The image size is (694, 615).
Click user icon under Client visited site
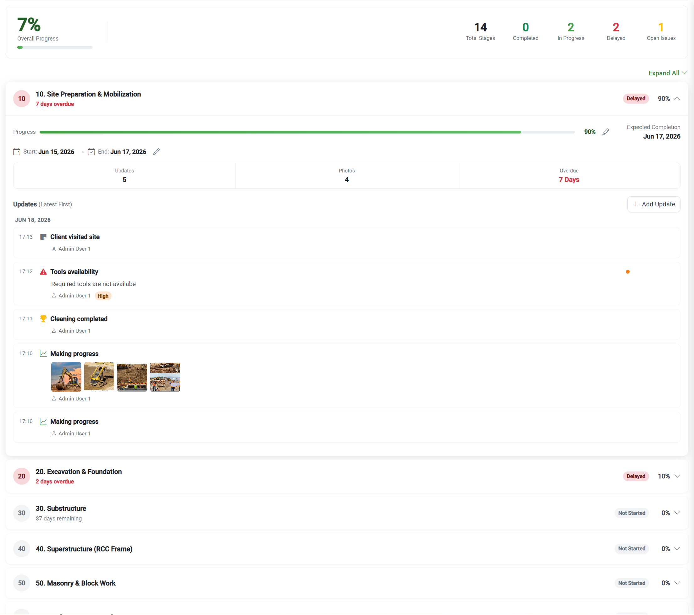point(54,249)
